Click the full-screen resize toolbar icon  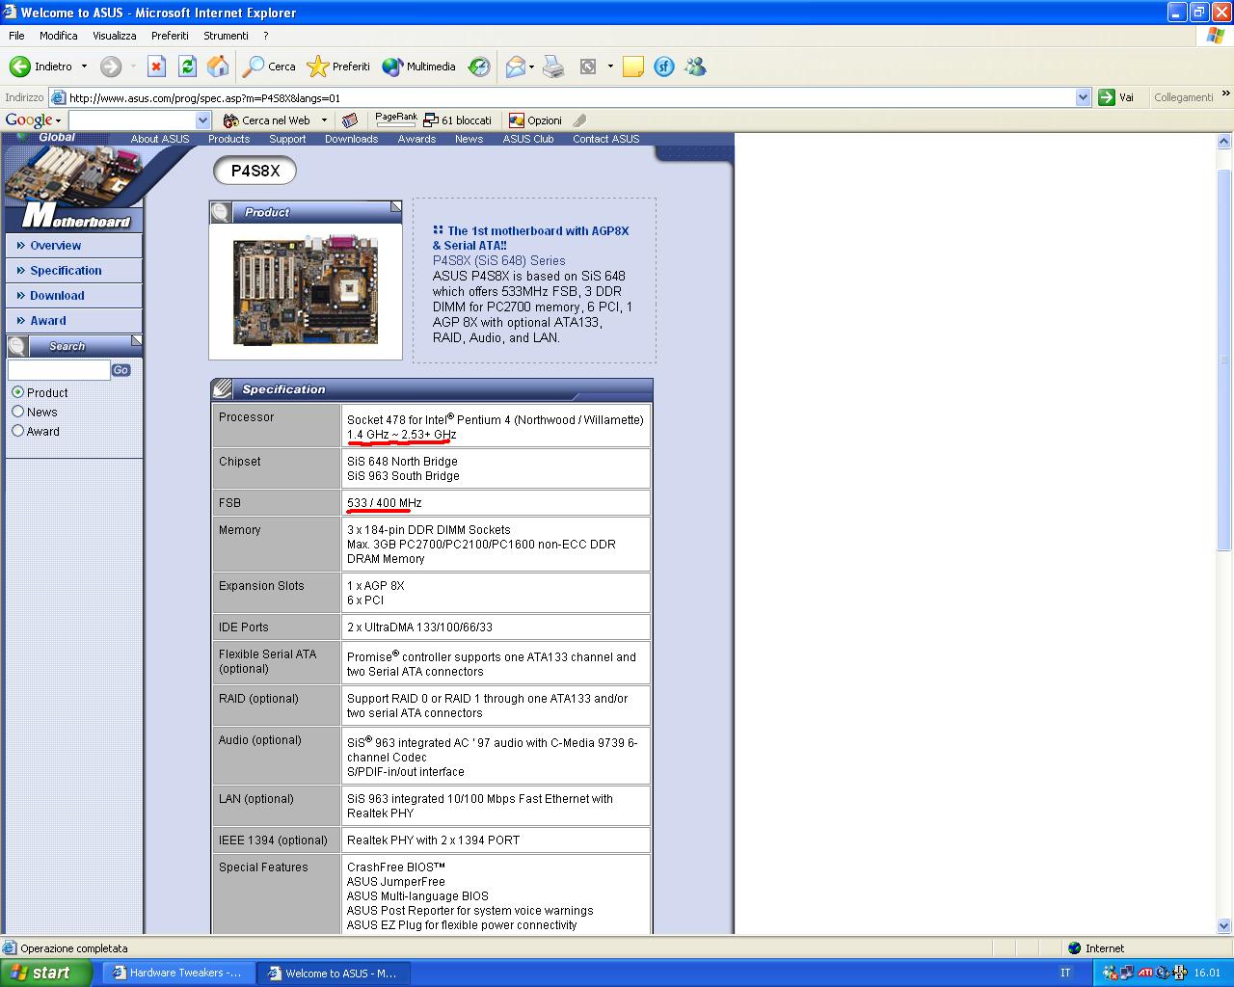point(588,67)
